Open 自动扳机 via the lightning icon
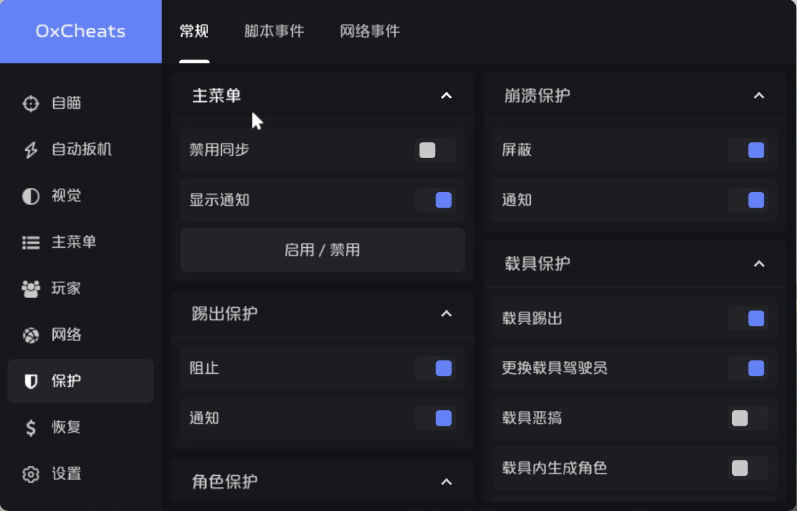 pos(30,150)
